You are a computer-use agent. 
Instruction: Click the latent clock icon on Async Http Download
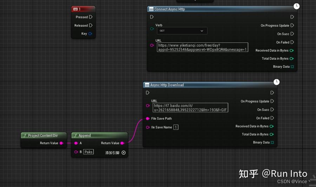point(277,82)
